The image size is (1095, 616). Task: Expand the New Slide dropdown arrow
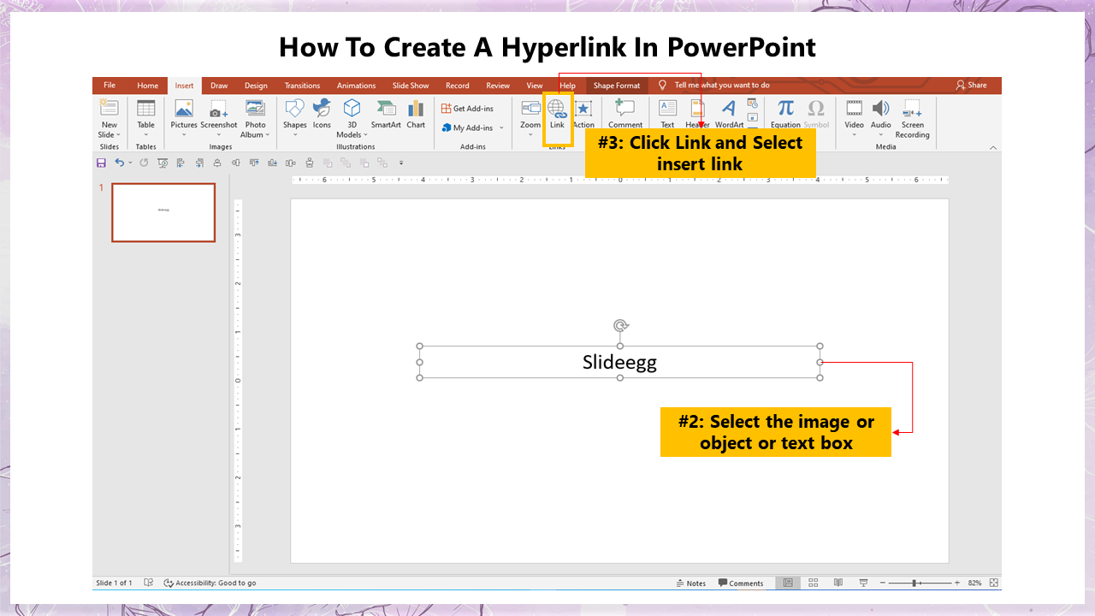tap(118, 135)
